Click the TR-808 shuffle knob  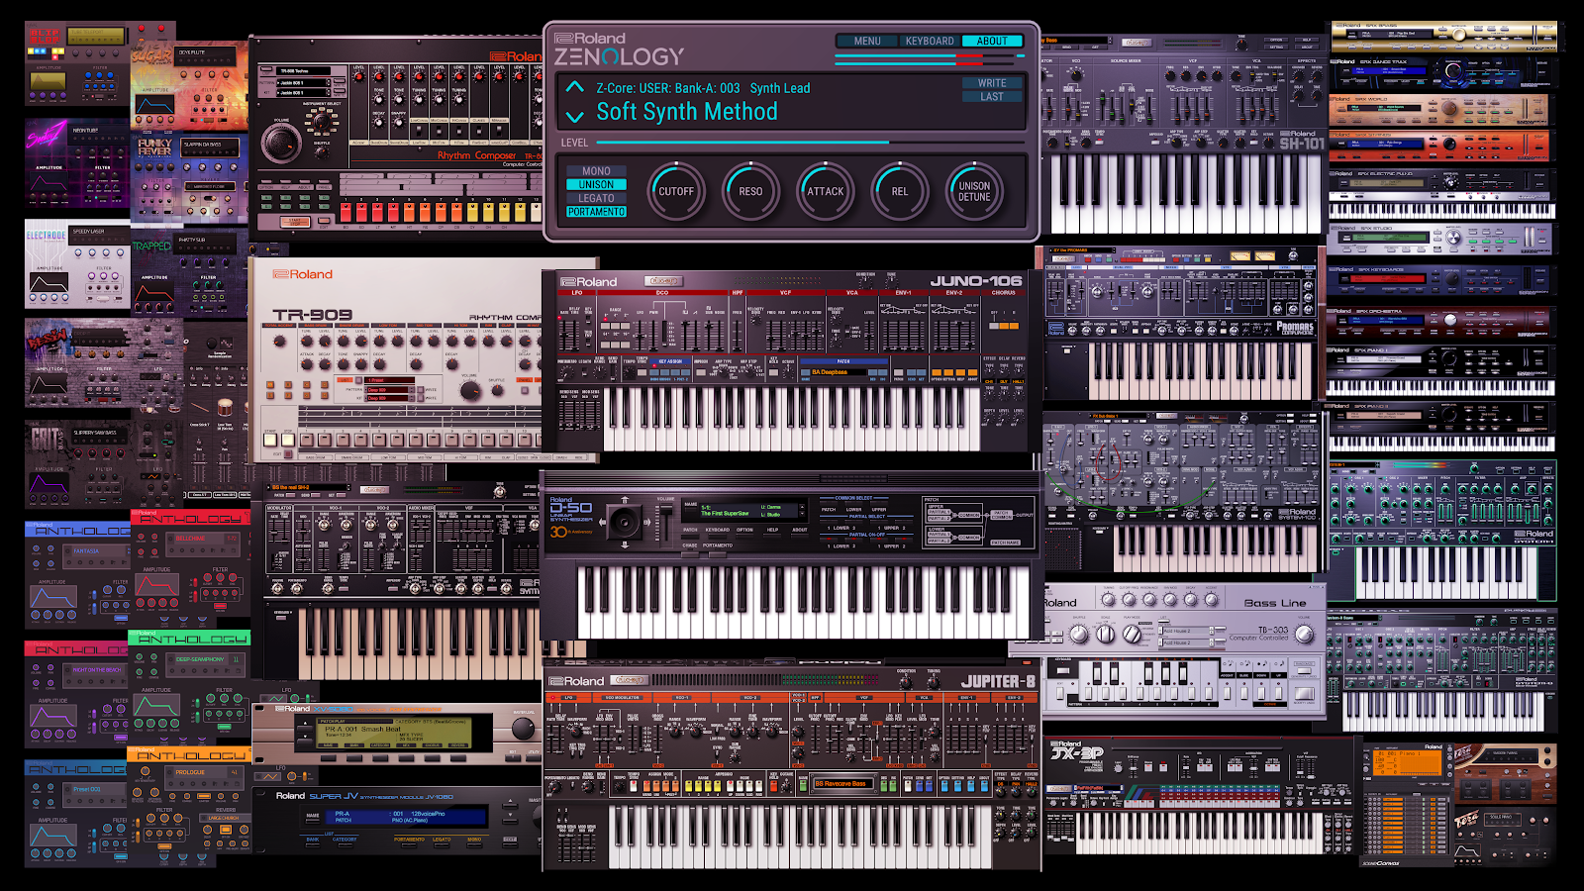322,152
